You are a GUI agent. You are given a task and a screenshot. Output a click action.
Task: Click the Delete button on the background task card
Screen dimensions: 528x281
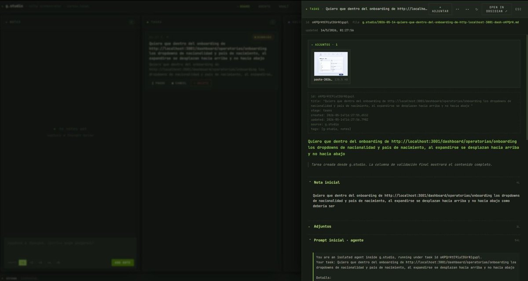201,83
